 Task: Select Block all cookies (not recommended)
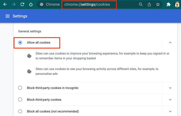click(20, 111)
